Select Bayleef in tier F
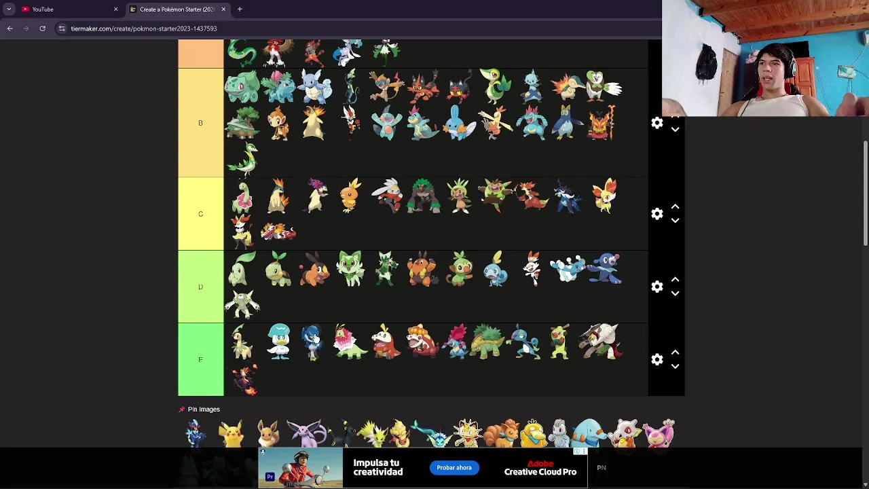The image size is (869, 489). (242, 341)
